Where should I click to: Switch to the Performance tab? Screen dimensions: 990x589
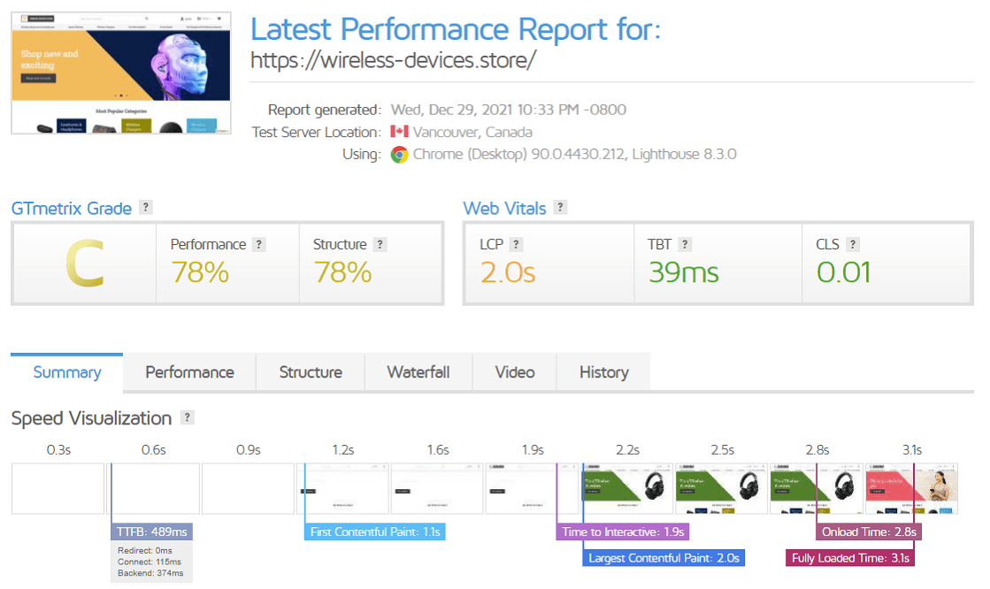(189, 372)
